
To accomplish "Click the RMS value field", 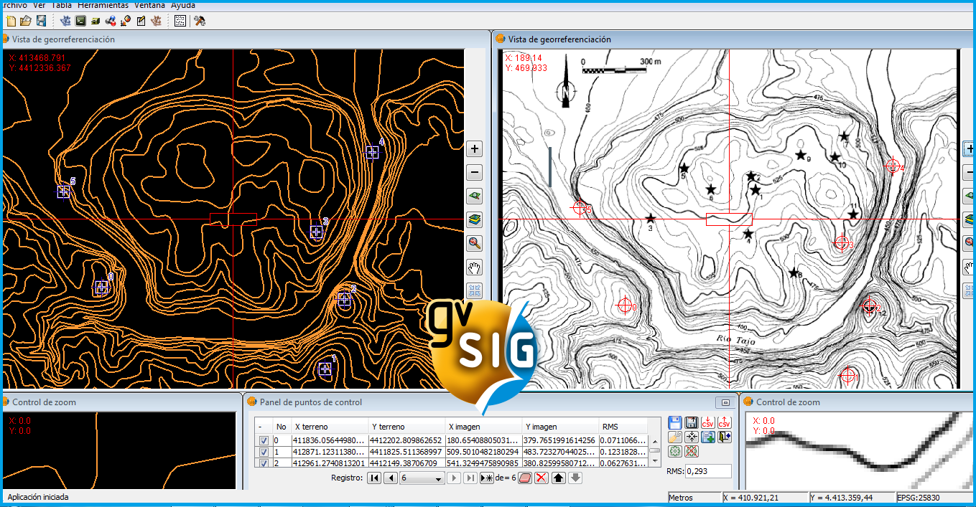I will click(707, 471).
